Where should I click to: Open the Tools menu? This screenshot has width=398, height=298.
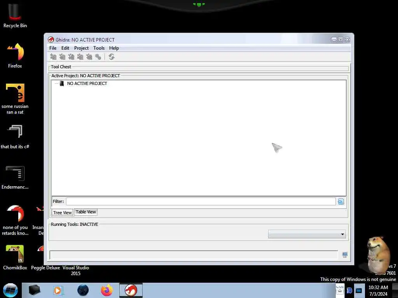tap(99, 48)
